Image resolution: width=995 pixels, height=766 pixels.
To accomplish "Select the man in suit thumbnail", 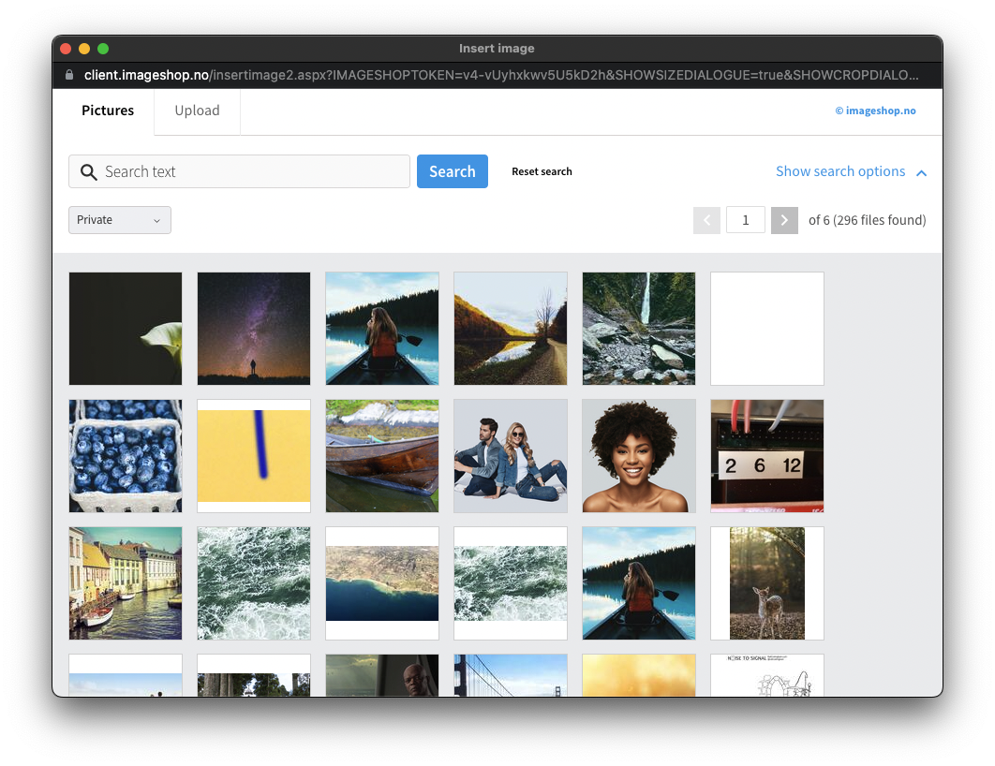I will tap(382, 675).
